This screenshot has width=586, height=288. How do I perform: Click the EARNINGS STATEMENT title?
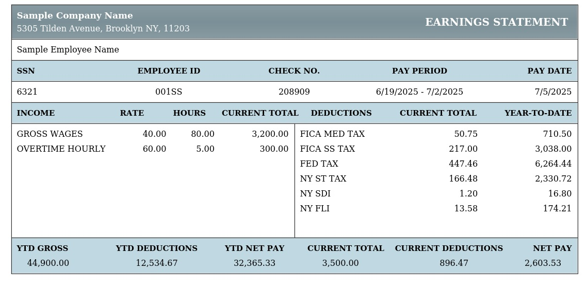click(x=496, y=22)
